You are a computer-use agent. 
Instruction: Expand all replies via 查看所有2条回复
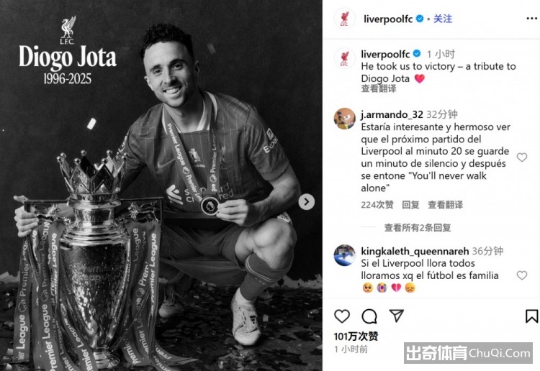(x=418, y=228)
